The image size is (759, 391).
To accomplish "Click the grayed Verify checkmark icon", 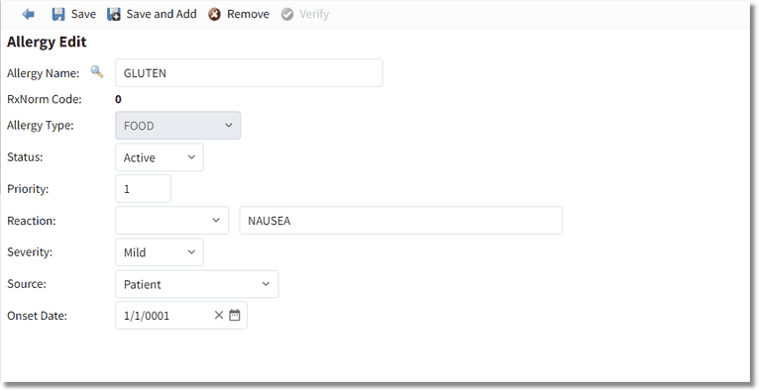I will (287, 15).
